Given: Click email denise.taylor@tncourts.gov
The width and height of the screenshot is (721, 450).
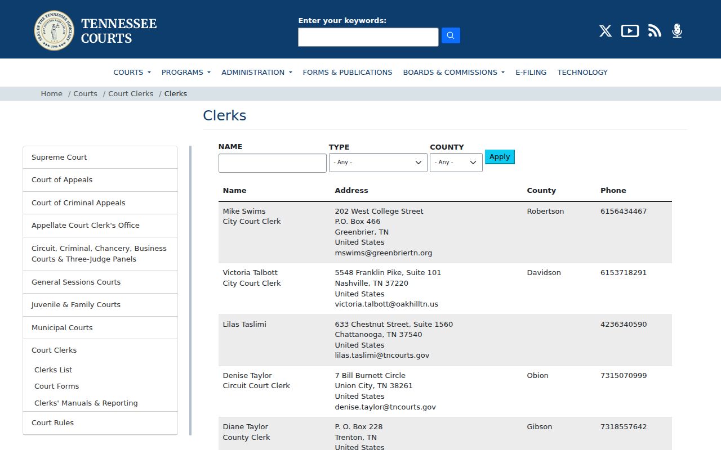Looking at the screenshot, I should [x=385, y=407].
